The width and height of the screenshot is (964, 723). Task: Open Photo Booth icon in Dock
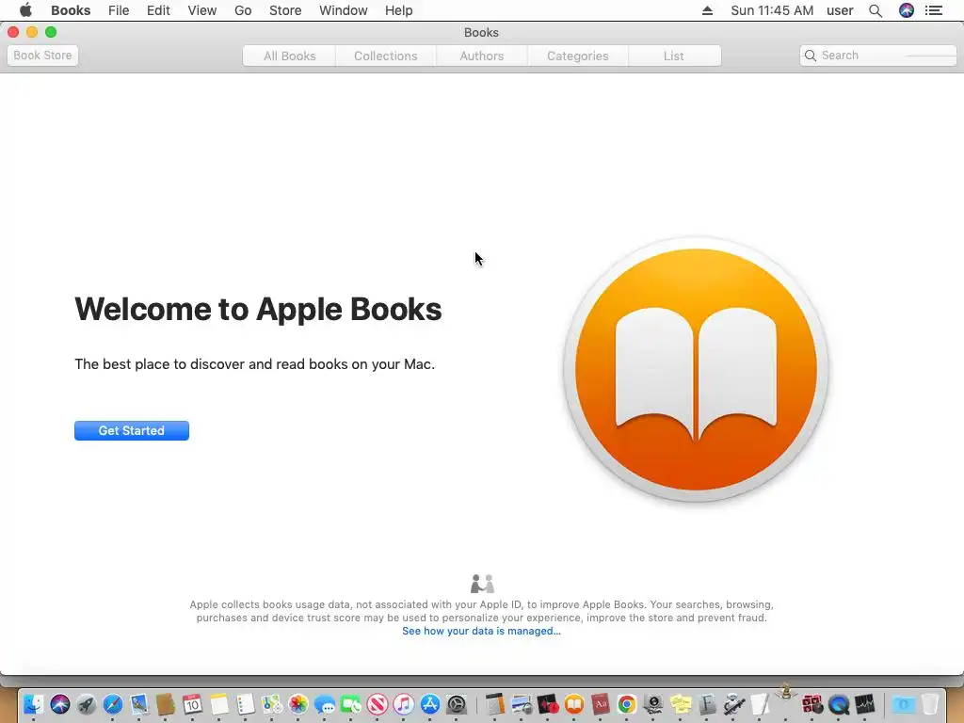coord(812,704)
